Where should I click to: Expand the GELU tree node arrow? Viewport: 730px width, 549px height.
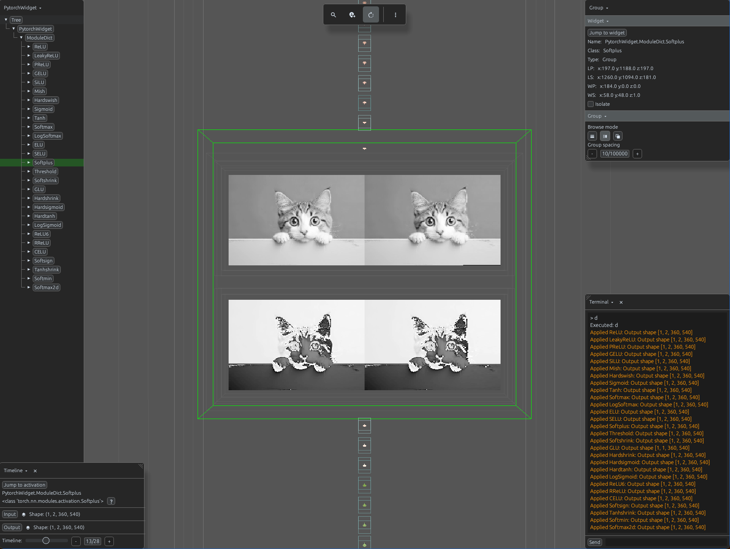(x=29, y=73)
